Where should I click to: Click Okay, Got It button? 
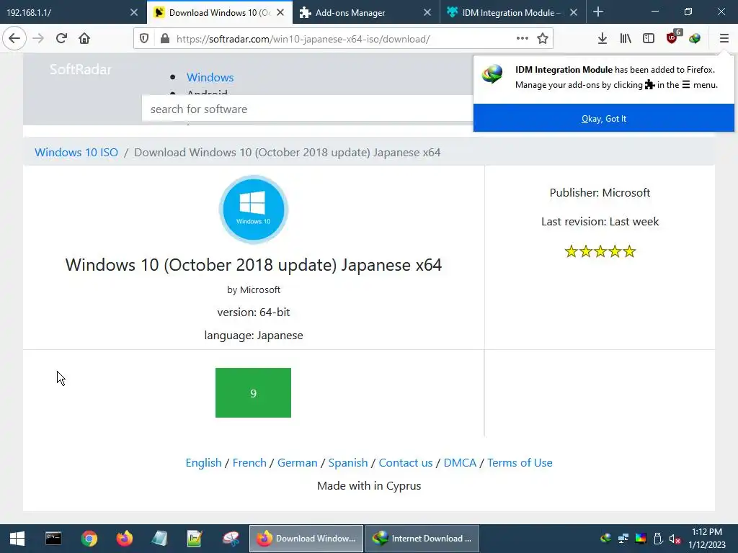pyautogui.click(x=604, y=119)
